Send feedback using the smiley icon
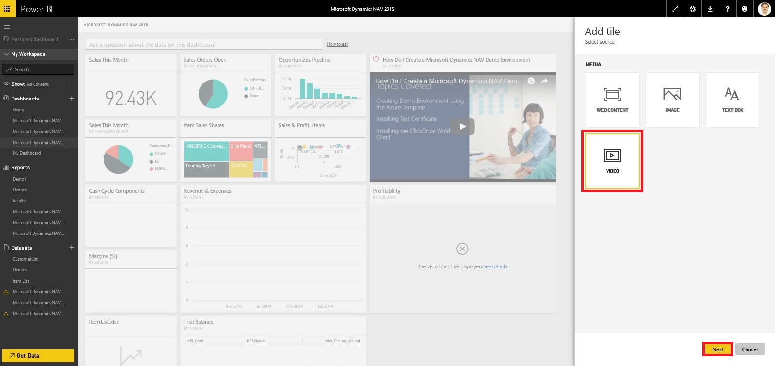Image resolution: width=775 pixels, height=366 pixels. tap(745, 9)
